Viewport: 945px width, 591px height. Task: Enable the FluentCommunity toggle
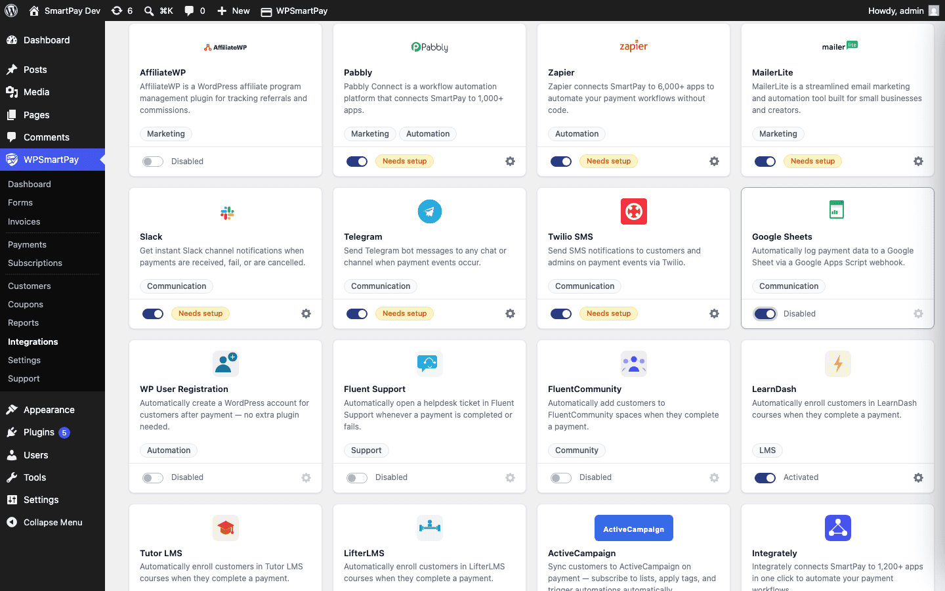561,478
